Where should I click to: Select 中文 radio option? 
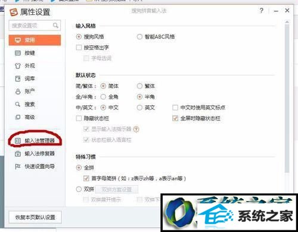point(103,107)
